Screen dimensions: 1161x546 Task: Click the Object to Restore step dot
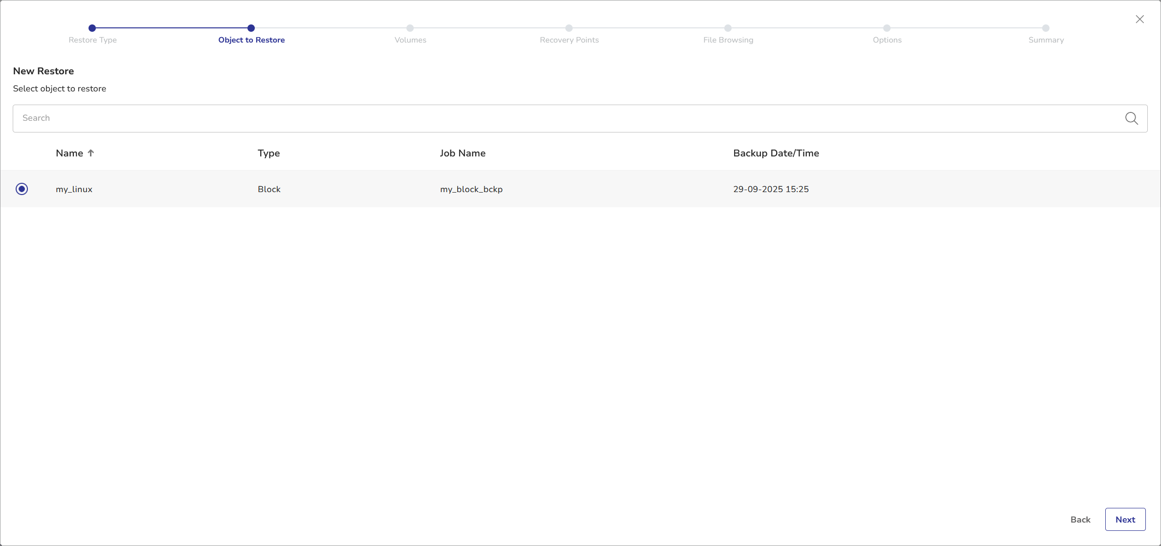pyautogui.click(x=251, y=28)
